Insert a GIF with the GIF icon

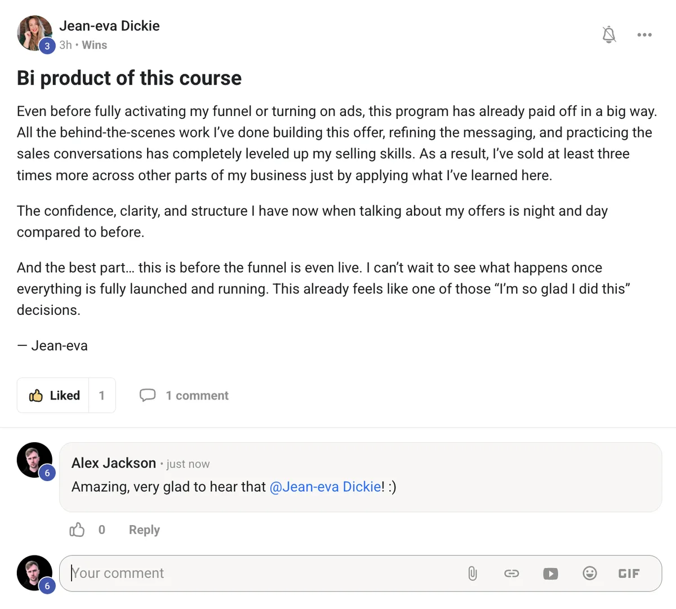pyautogui.click(x=629, y=573)
